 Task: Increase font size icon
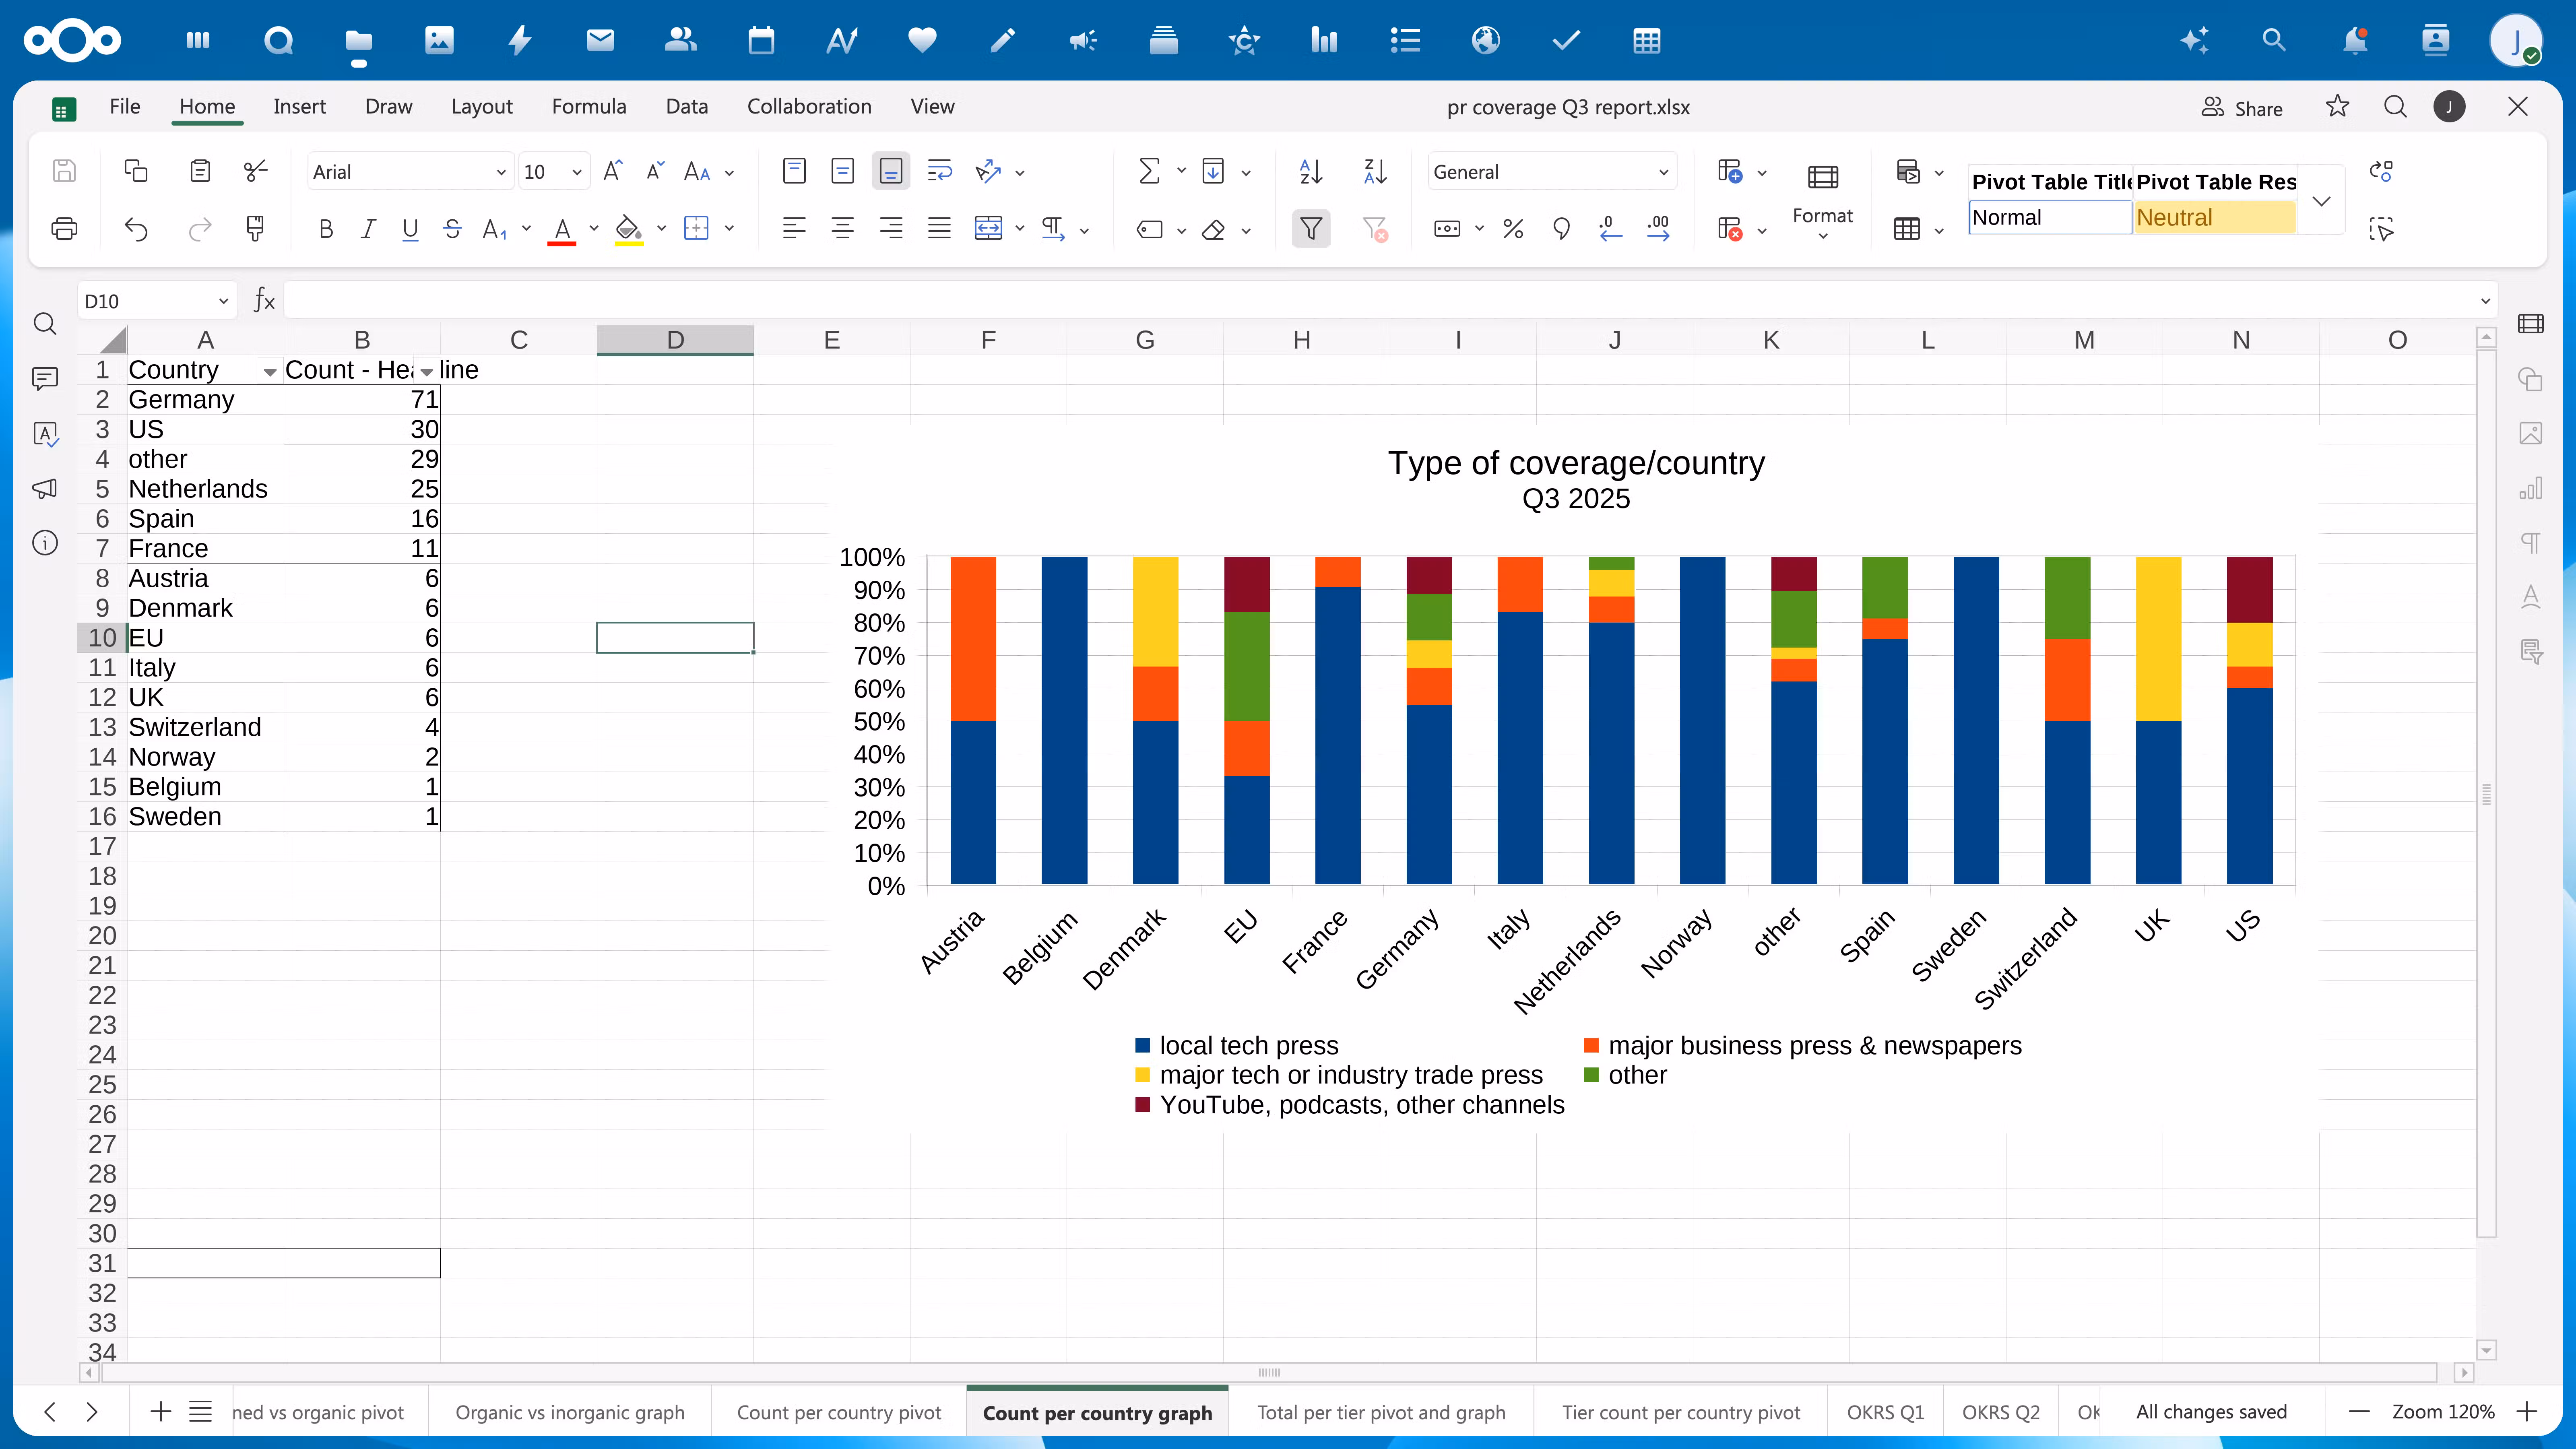[613, 171]
